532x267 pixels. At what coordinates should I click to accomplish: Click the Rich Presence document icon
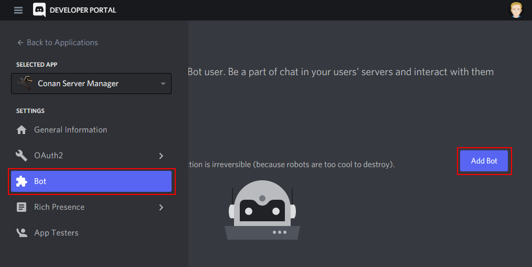(22, 207)
